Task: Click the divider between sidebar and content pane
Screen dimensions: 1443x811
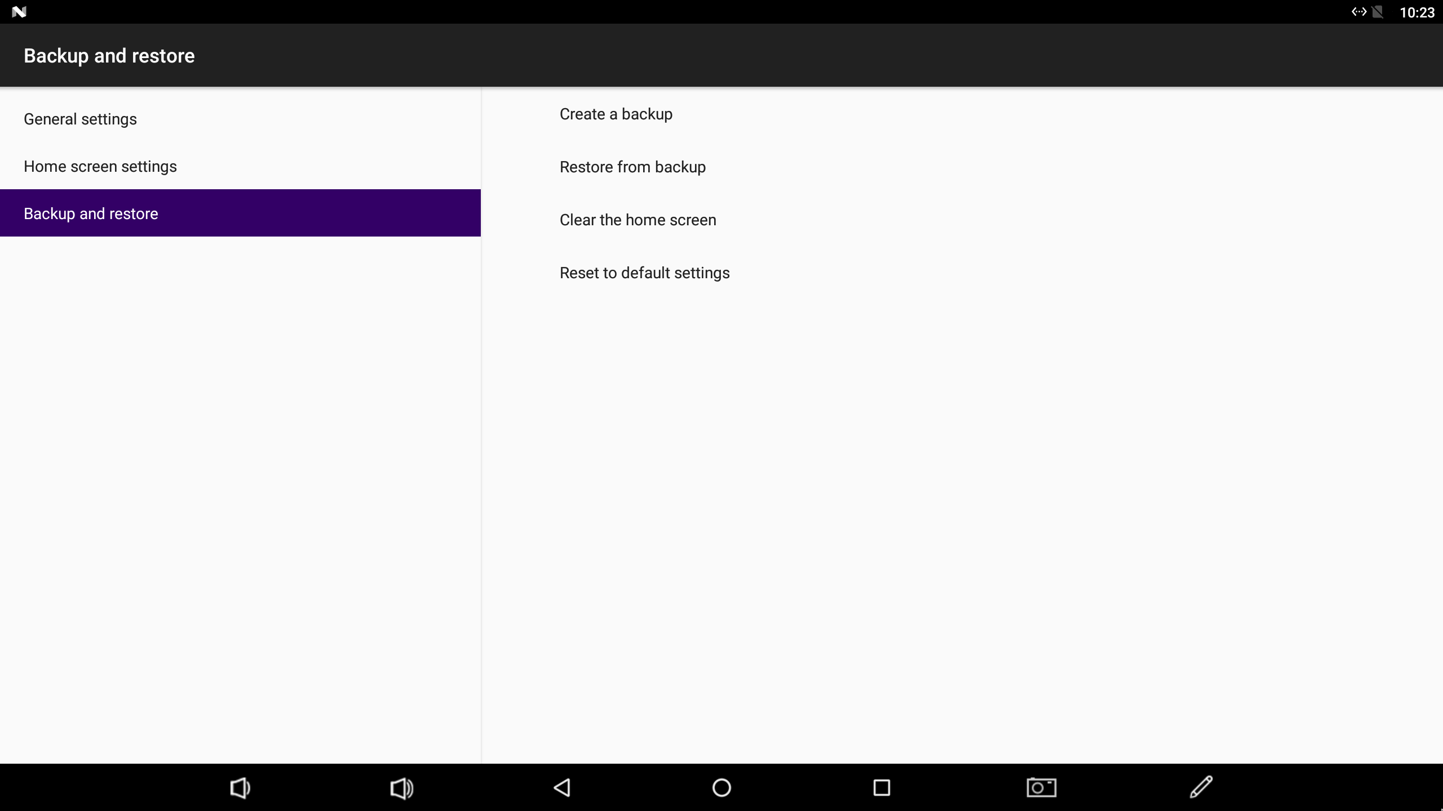Action: pyautogui.click(x=481, y=425)
